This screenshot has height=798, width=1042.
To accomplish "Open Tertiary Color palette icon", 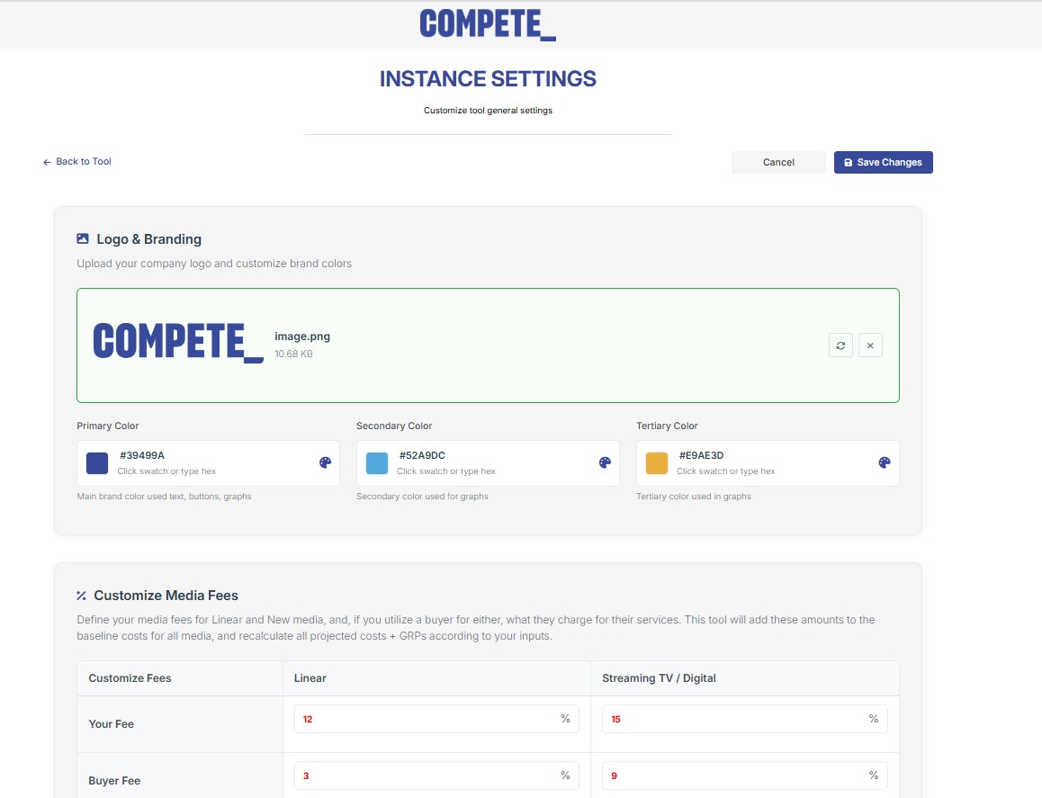I will 885,462.
